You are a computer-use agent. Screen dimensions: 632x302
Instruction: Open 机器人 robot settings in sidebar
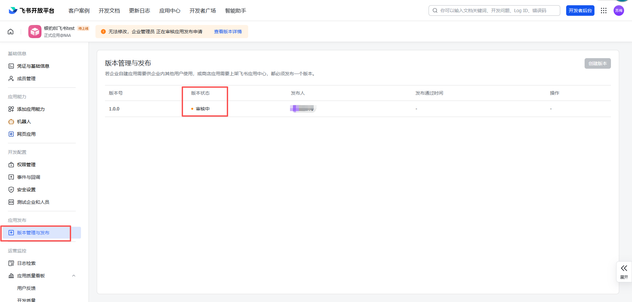24,122
